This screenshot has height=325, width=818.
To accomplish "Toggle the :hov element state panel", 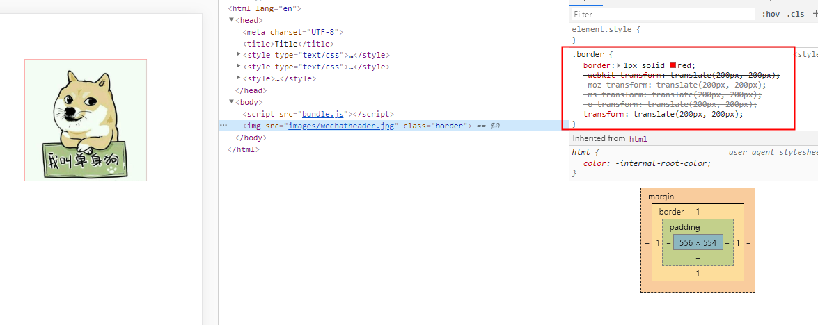I will click(771, 15).
